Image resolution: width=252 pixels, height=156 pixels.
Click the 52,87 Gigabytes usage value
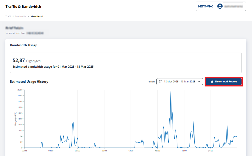point(26,60)
